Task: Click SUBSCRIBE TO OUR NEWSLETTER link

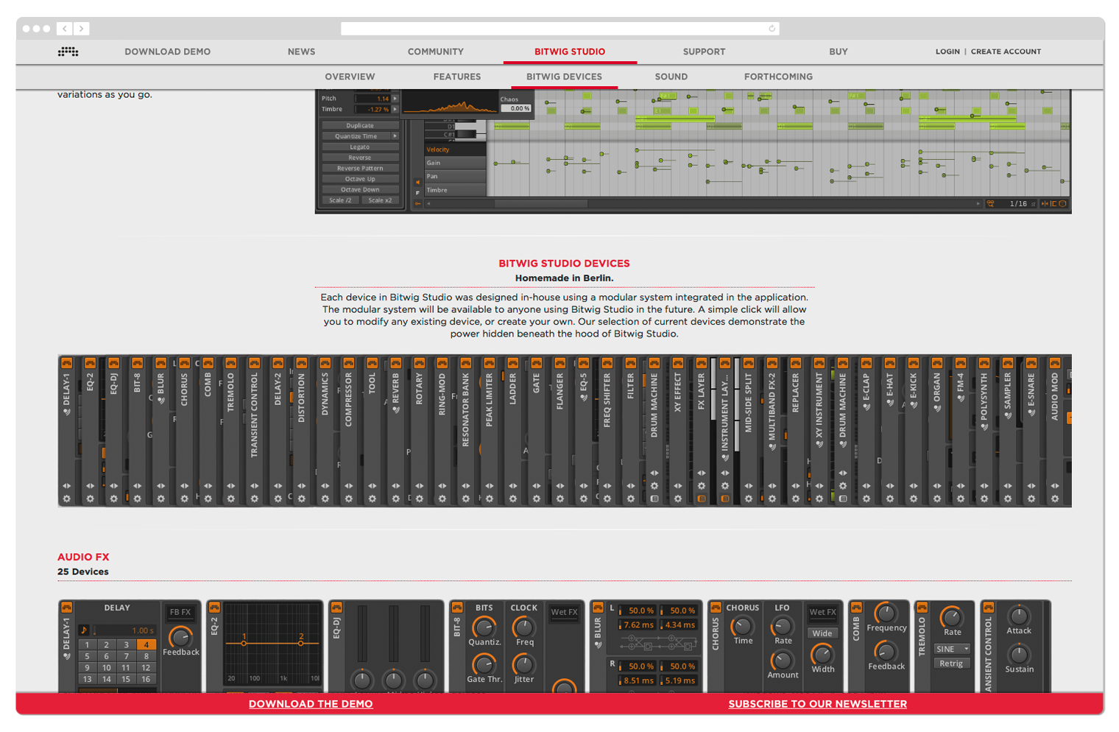Action: point(817,704)
